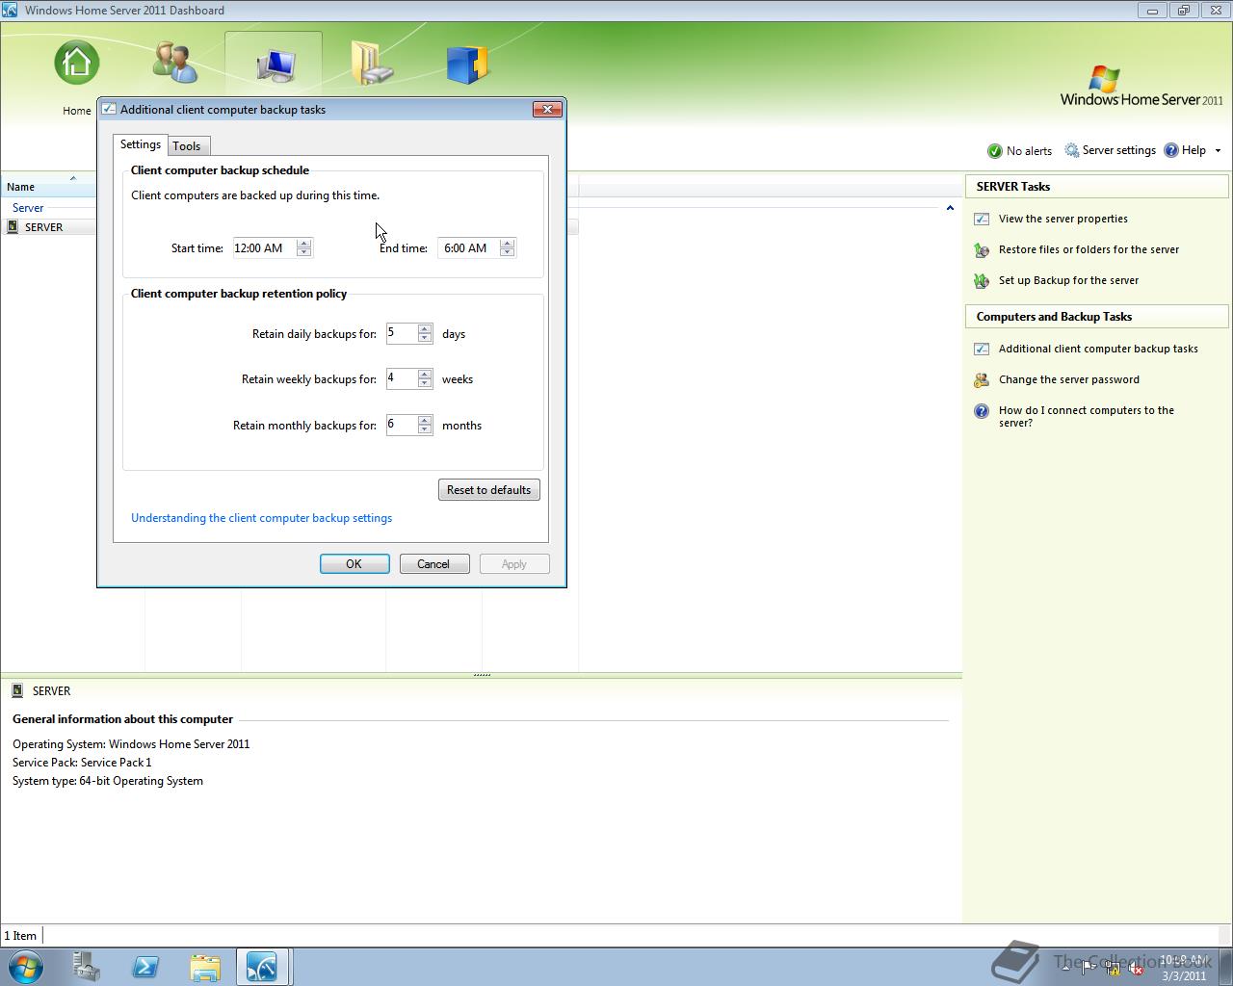The width and height of the screenshot is (1233, 986).
Task: Open the Users section icon
Action: click(175, 63)
